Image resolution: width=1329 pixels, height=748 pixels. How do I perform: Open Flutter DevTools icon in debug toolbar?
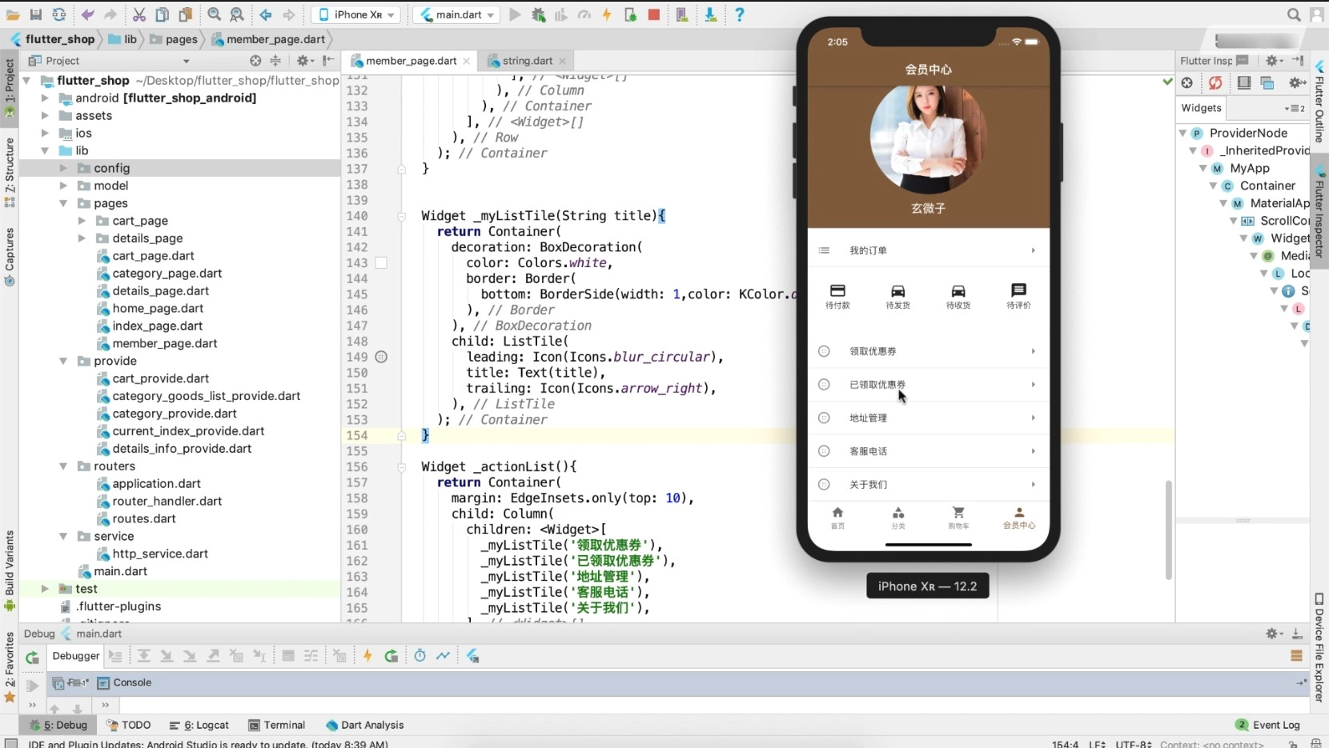(x=472, y=656)
